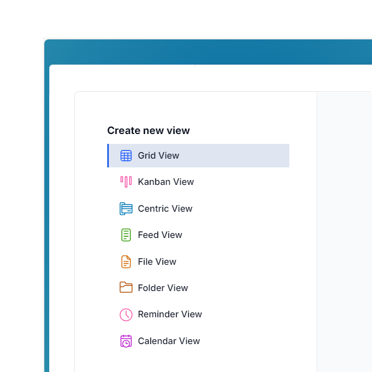Select the File View text entry
This screenshot has width=372, height=372.
(x=157, y=261)
